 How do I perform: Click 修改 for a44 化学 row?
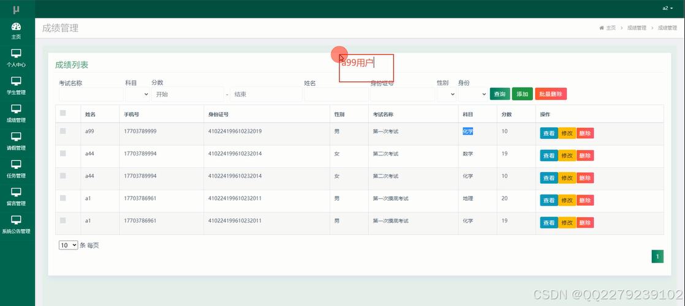pos(567,177)
